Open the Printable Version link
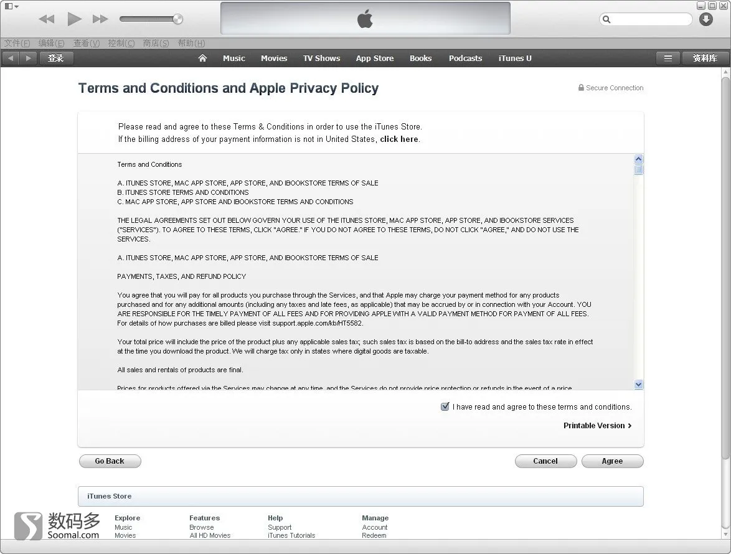 point(597,425)
